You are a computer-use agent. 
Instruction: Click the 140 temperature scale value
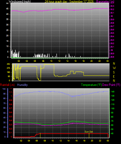tap(113, 92)
